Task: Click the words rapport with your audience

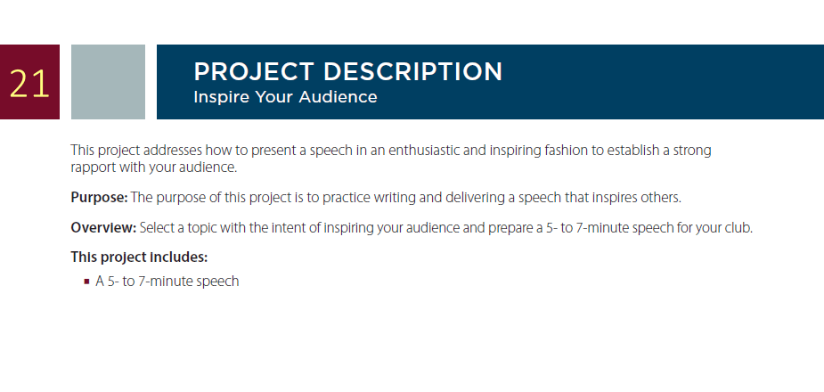Action: pyautogui.click(x=154, y=168)
